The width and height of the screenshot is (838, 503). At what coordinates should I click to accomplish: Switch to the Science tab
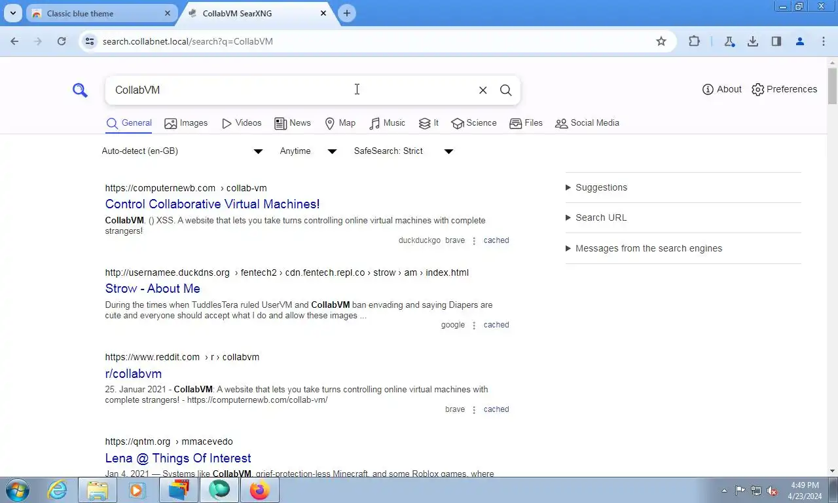click(x=474, y=123)
